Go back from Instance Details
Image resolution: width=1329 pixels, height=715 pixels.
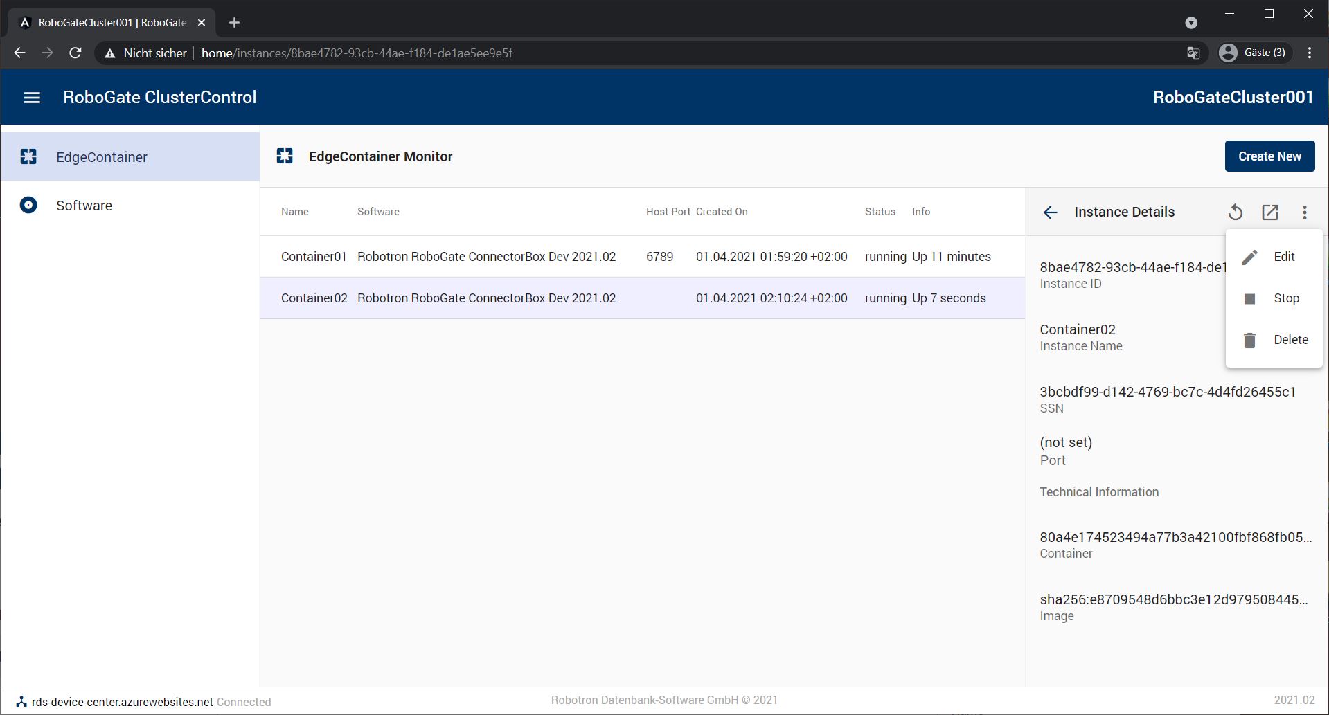(1050, 212)
